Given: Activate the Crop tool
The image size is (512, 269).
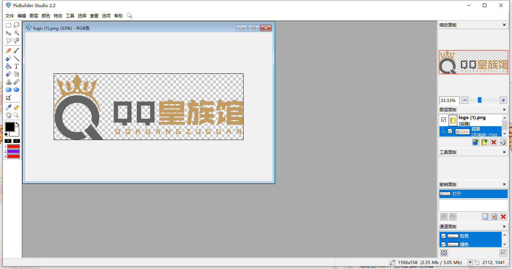Looking at the screenshot, I should pyautogui.click(x=9, y=98).
